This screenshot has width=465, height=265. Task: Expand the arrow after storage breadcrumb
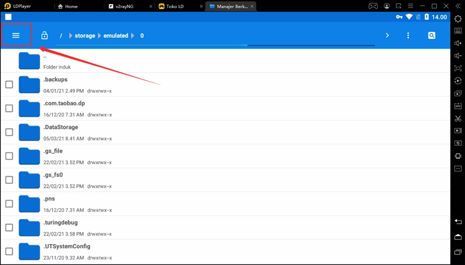[99, 35]
